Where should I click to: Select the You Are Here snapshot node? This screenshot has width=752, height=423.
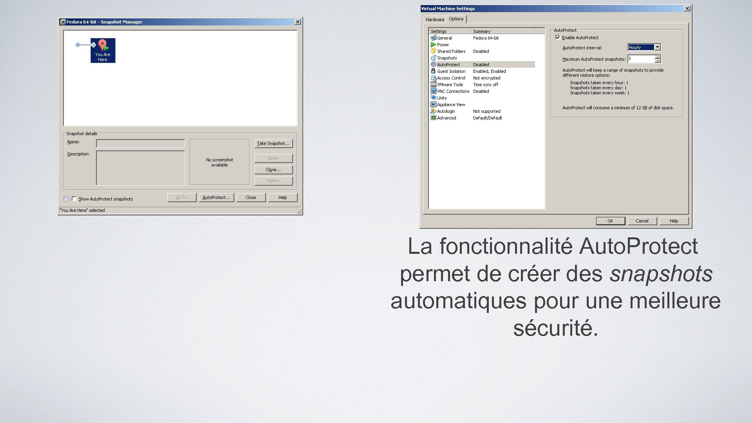tap(103, 50)
